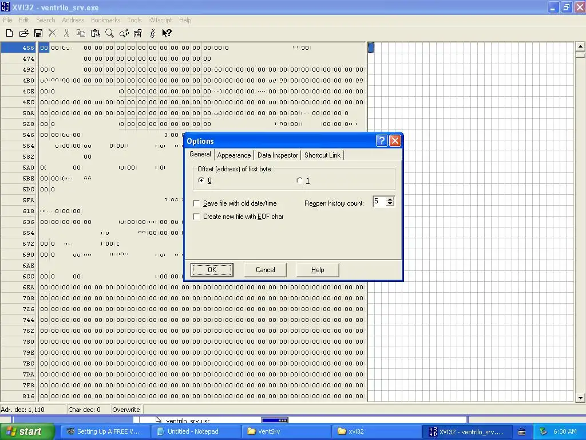The width and height of the screenshot is (586, 440).
Task: Click the scroll down arrow of hex view
Action: pos(580,398)
